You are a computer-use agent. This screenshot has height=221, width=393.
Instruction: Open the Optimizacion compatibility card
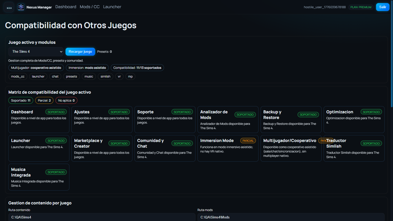pos(354,119)
